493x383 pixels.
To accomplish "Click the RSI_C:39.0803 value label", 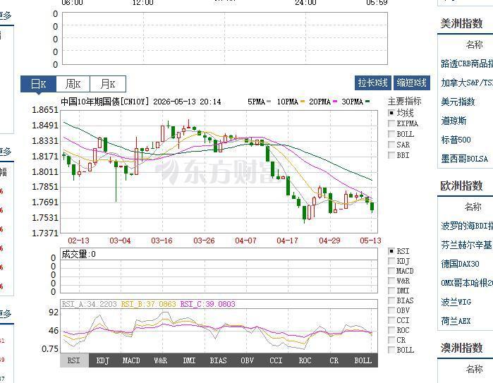I will point(207,304).
